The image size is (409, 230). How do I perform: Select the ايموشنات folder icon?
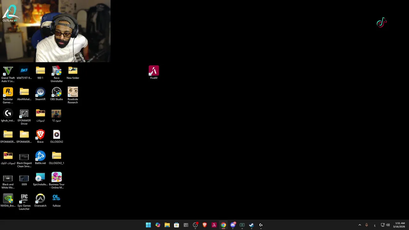(x=40, y=116)
